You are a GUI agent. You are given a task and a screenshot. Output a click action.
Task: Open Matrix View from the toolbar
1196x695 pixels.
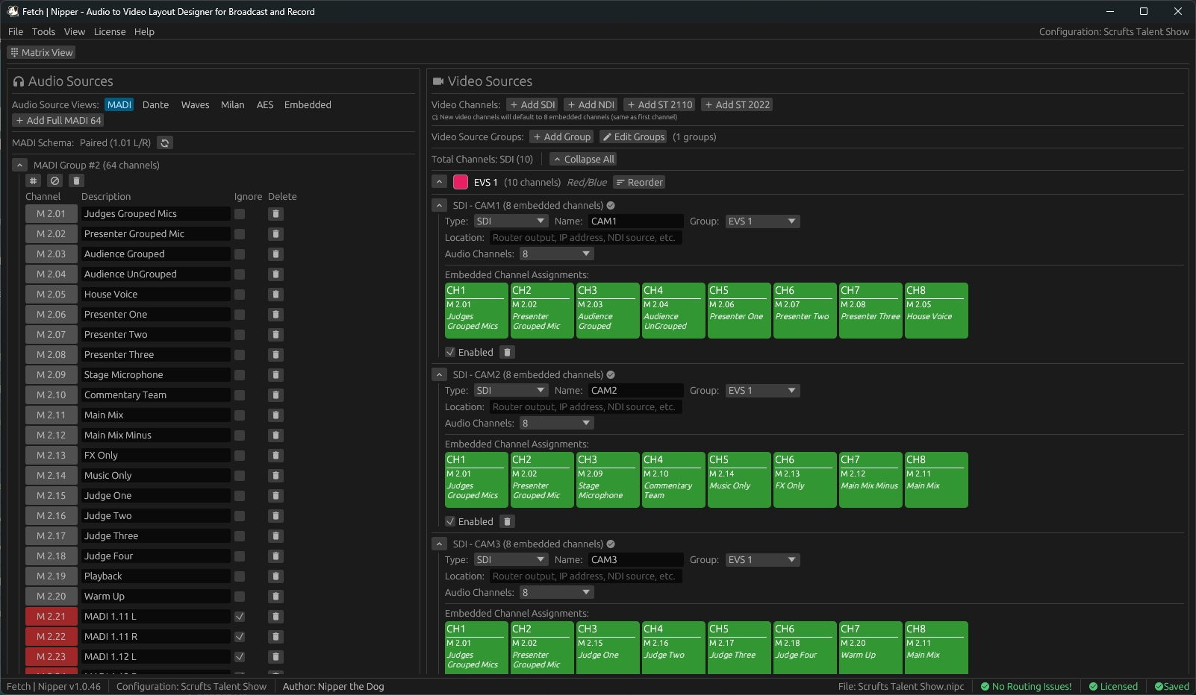click(41, 51)
